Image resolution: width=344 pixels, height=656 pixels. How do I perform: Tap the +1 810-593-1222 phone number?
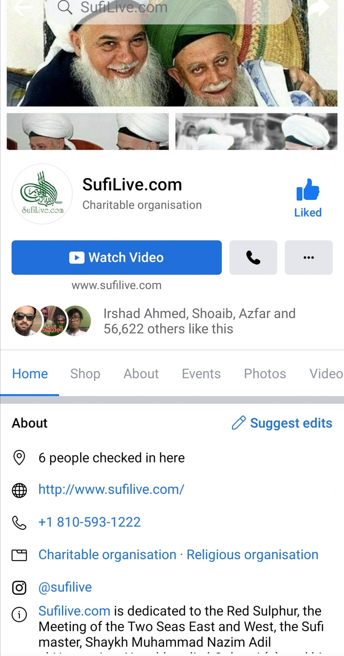89,522
